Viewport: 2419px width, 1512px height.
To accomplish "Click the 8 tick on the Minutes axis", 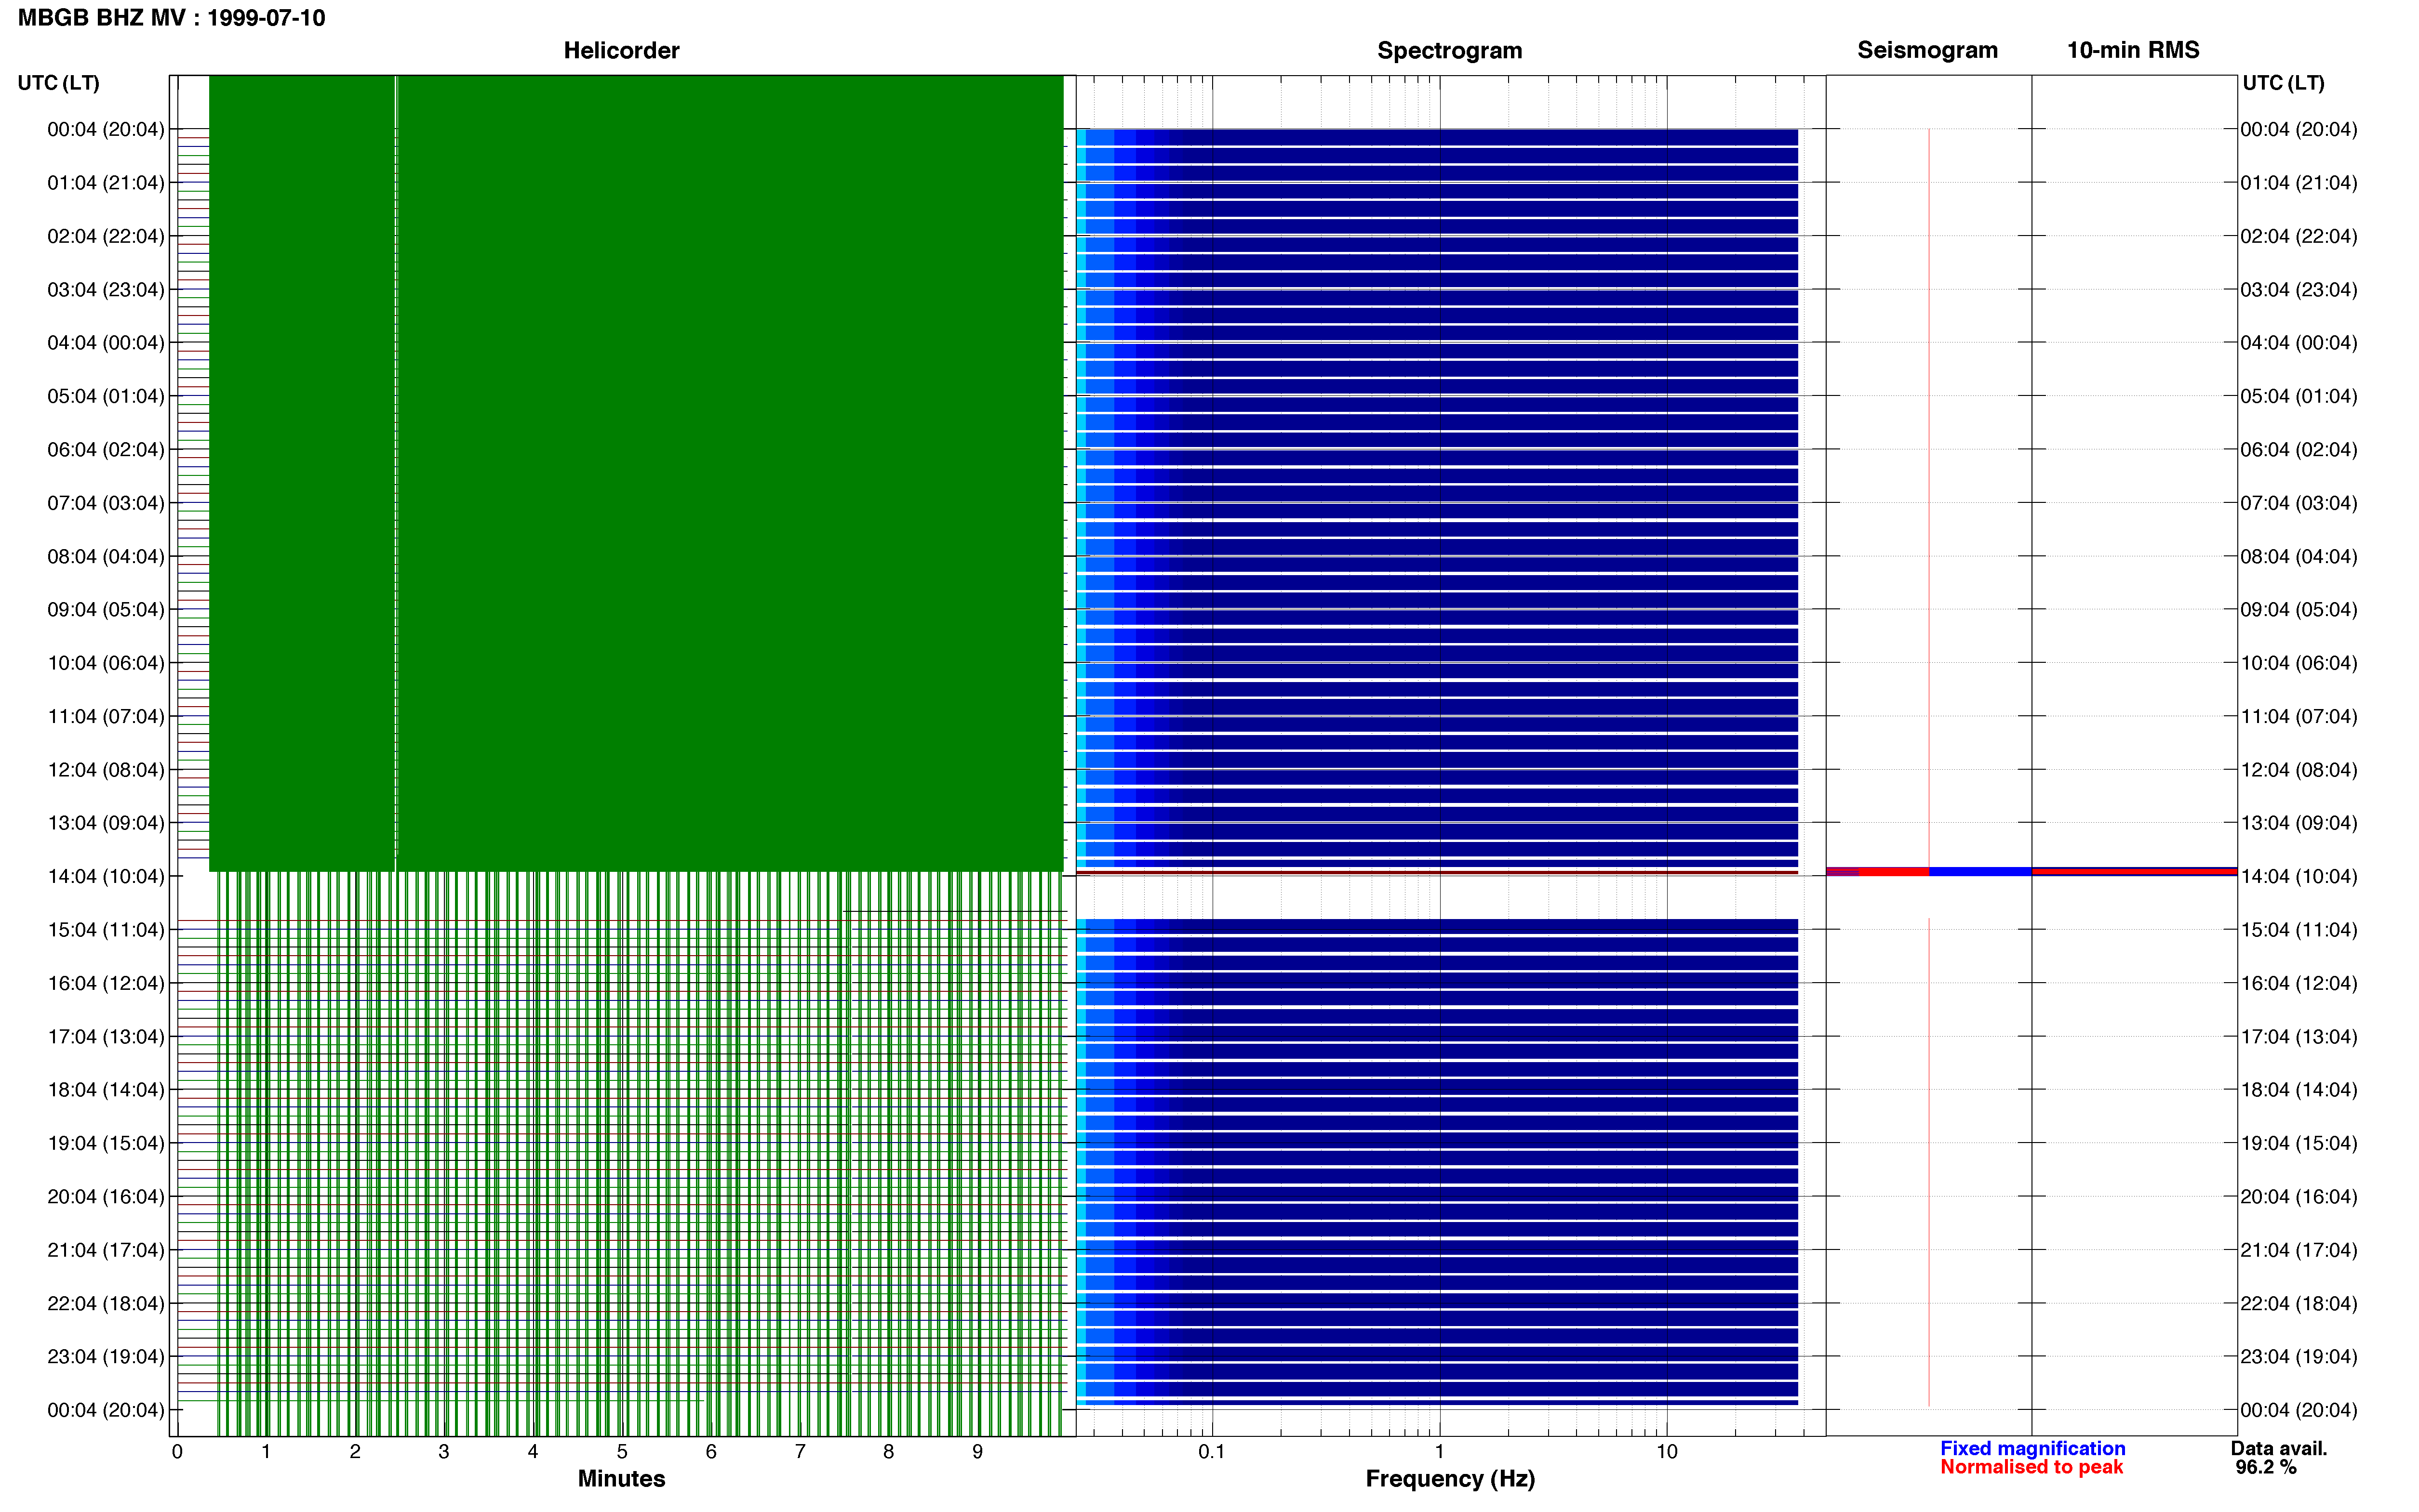I will coord(888,1451).
